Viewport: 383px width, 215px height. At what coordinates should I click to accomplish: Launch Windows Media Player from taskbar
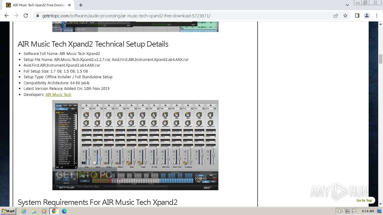click(x=44, y=211)
